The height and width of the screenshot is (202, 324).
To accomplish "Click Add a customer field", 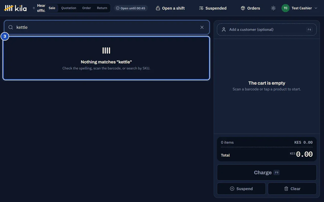I will click(267, 30).
